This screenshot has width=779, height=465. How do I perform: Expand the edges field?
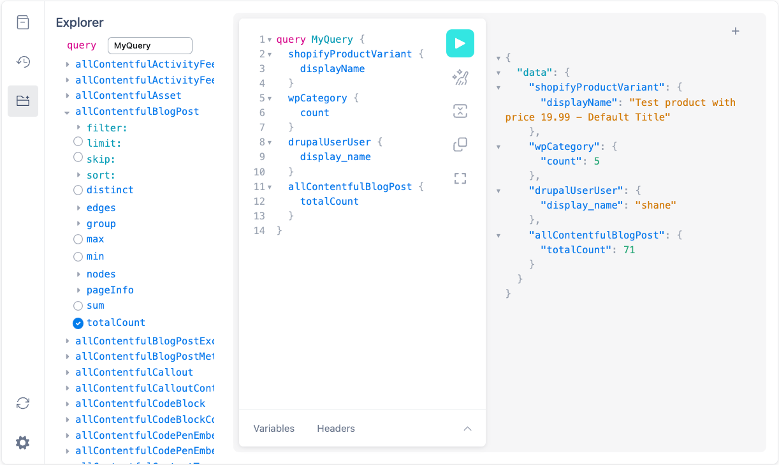78,208
